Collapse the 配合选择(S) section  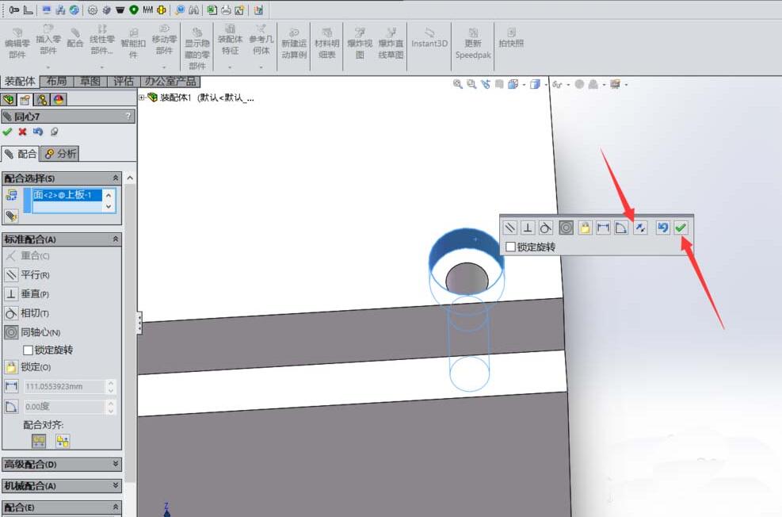pyautogui.click(x=116, y=178)
